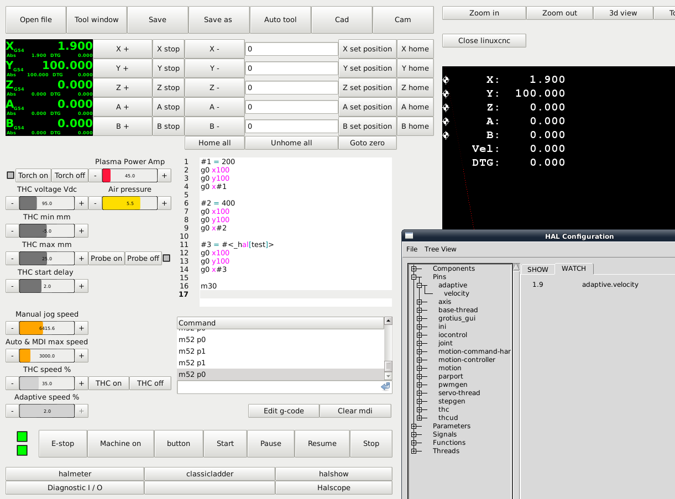The image size is (675, 499).
Task: Collapse the Pins tree node
Action: pos(414,277)
